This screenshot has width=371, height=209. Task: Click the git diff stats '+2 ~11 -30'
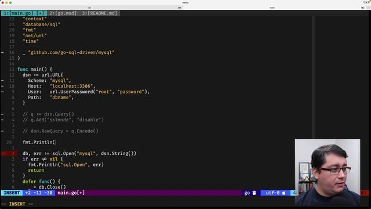click(39, 193)
